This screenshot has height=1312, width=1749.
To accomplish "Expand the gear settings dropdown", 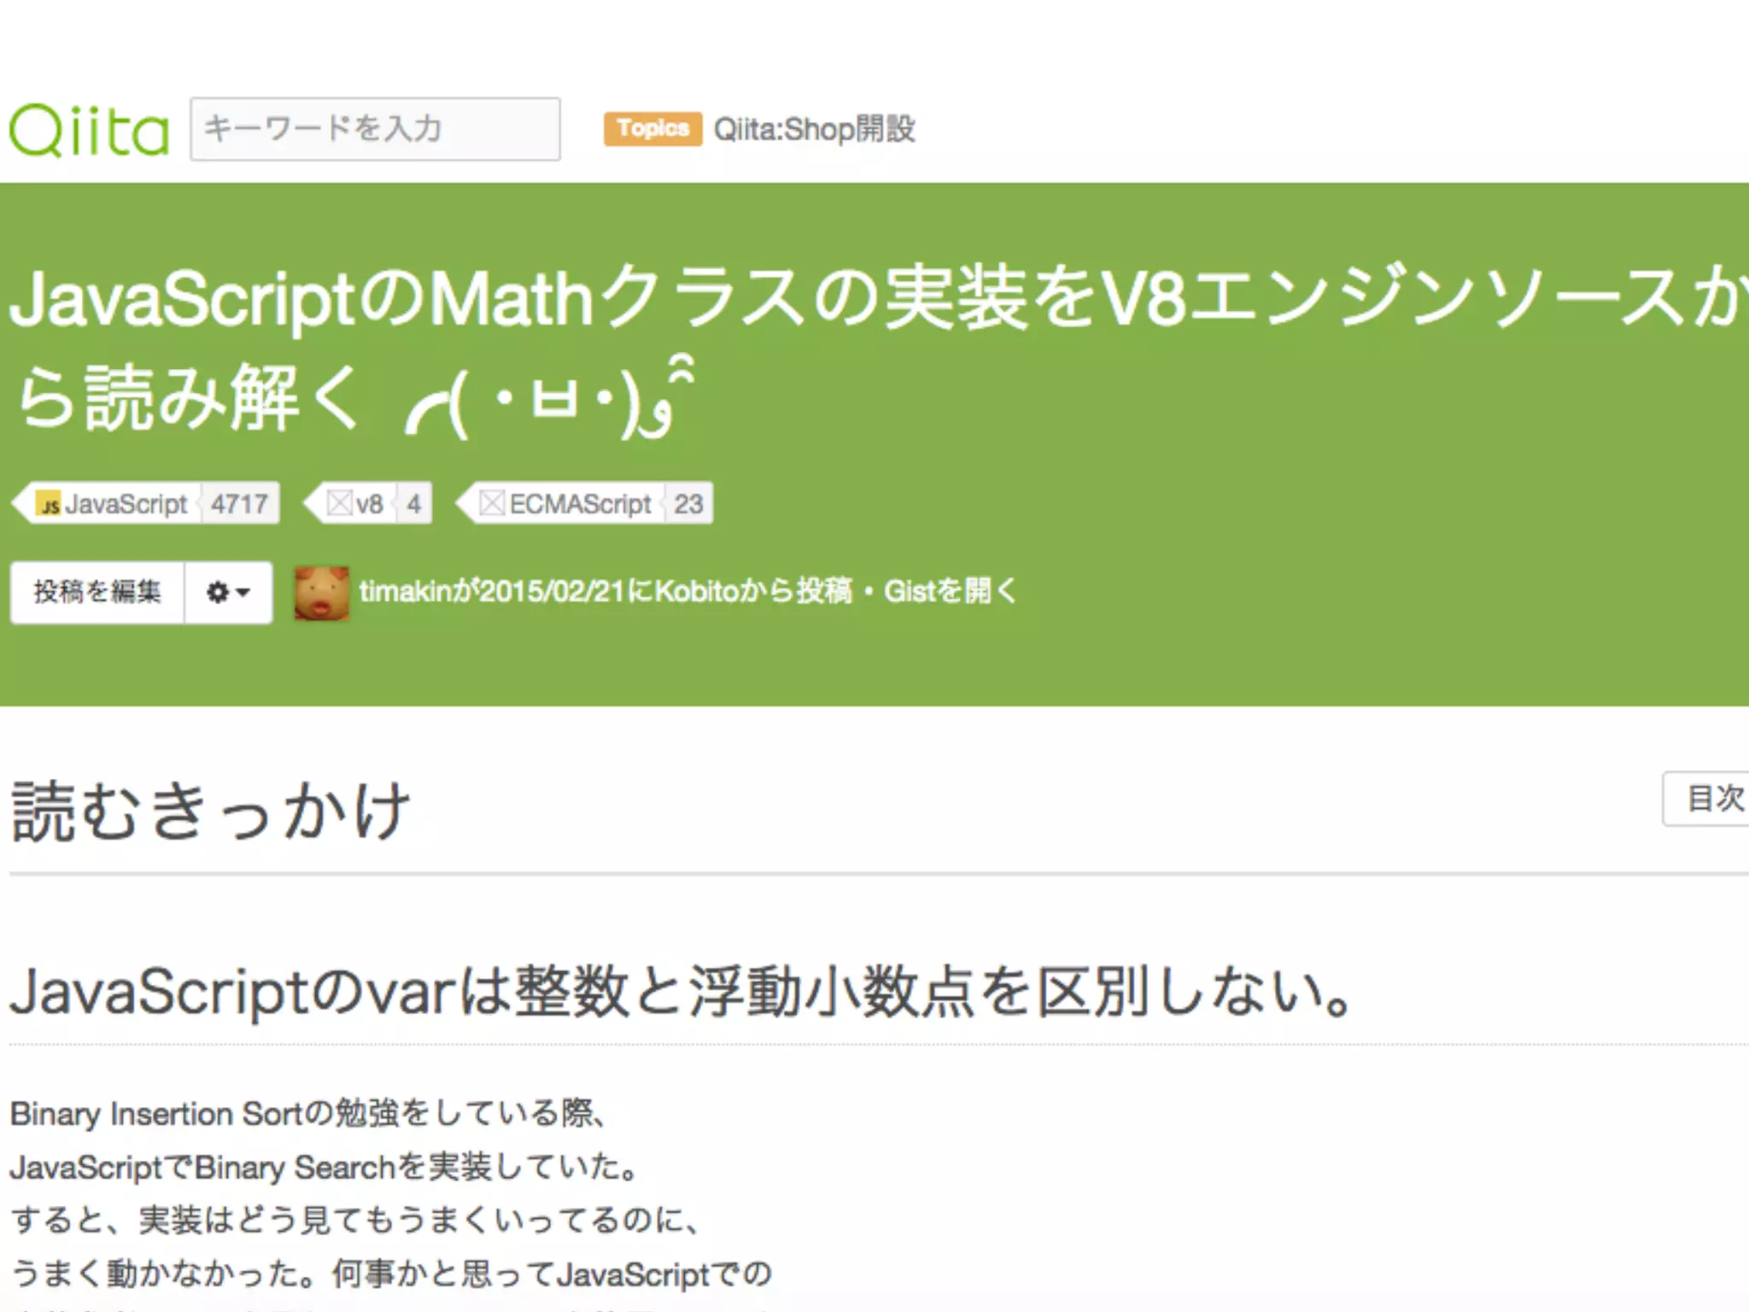I will coord(228,592).
